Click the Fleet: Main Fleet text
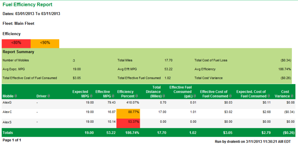 pos(19,24)
